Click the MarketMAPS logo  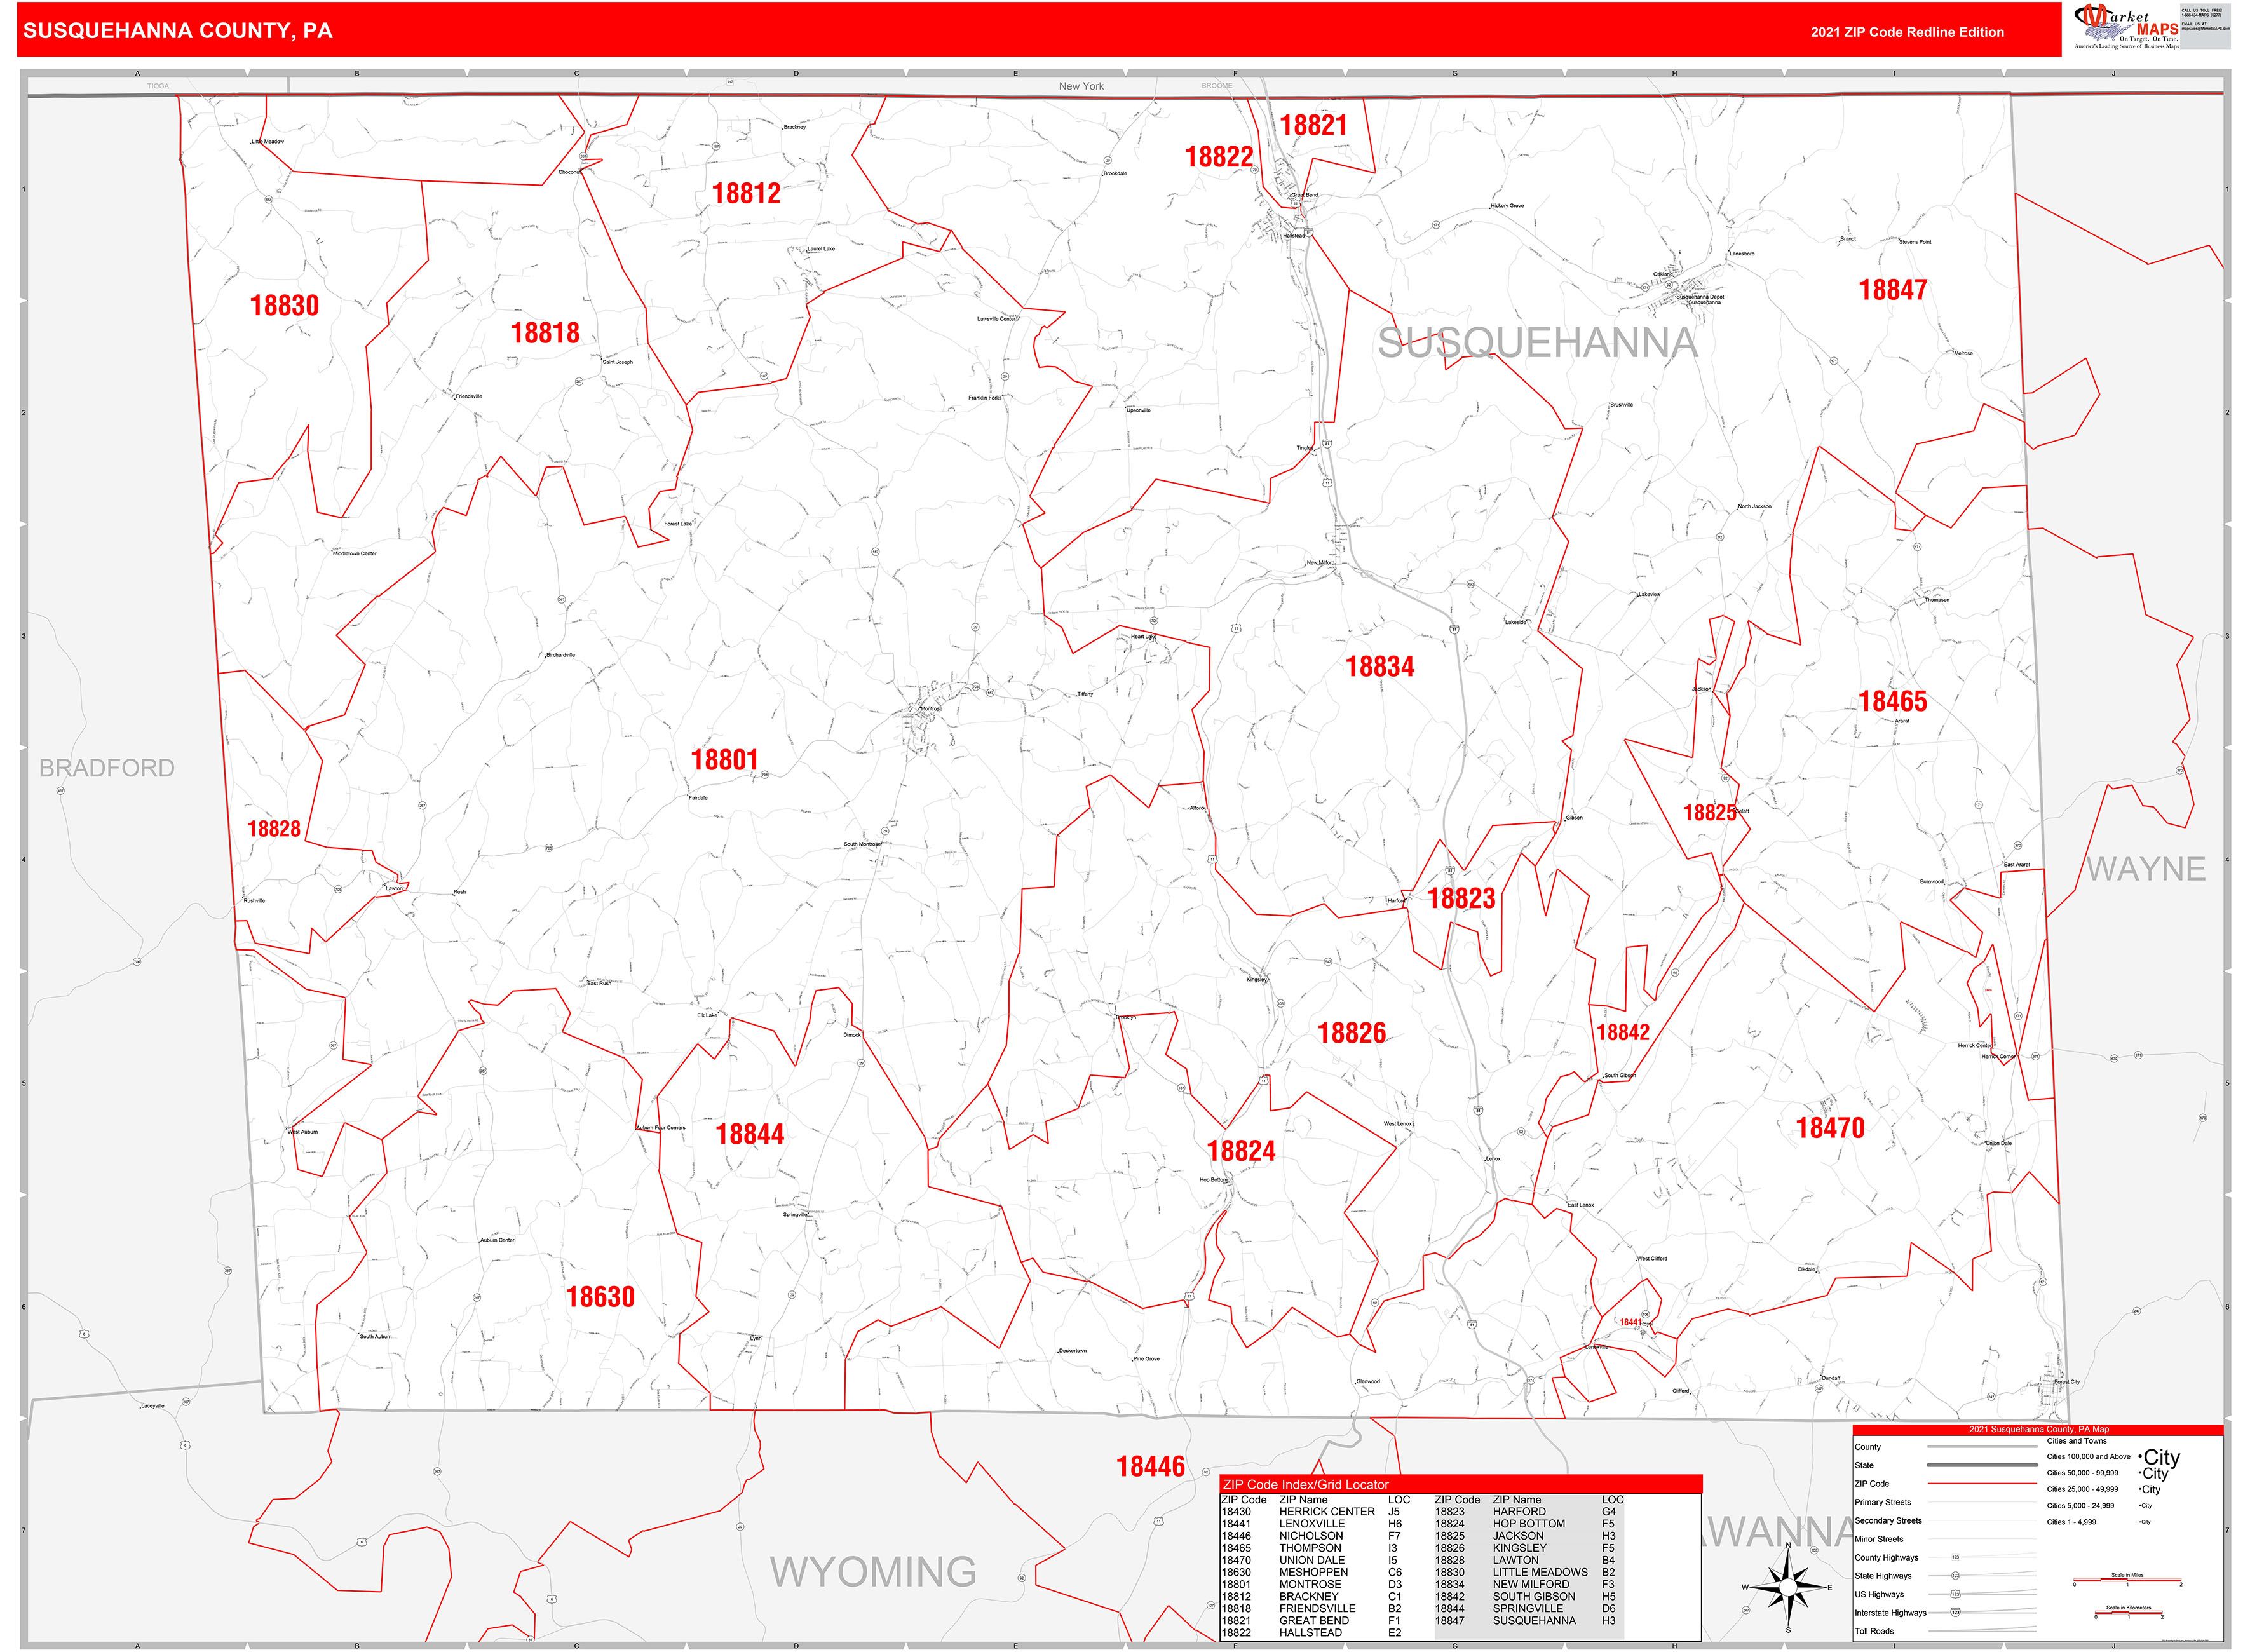click(x=2118, y=25)
